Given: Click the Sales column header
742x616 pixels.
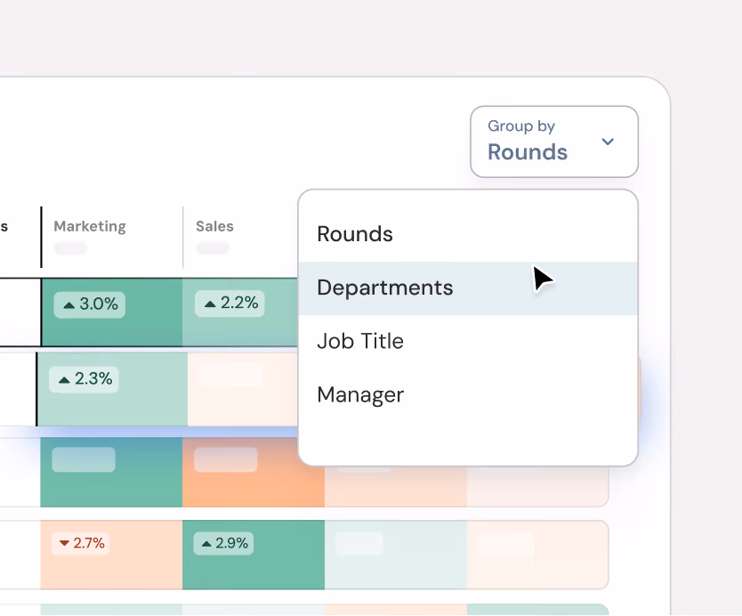Looking at the screenshot, I should 214,226.
